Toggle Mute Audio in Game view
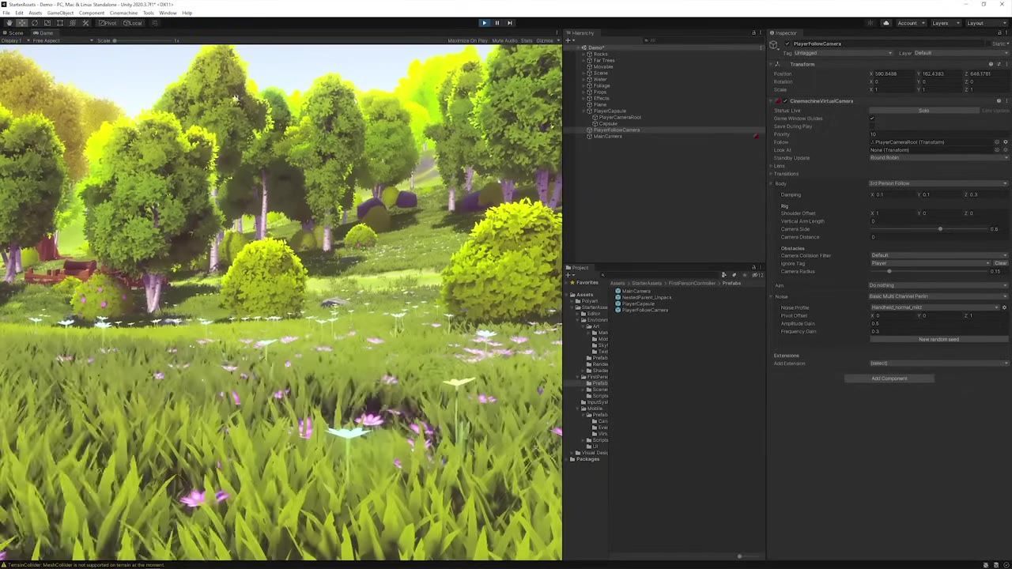Viewport: 1012px width, 569px height. pos(505,41)
